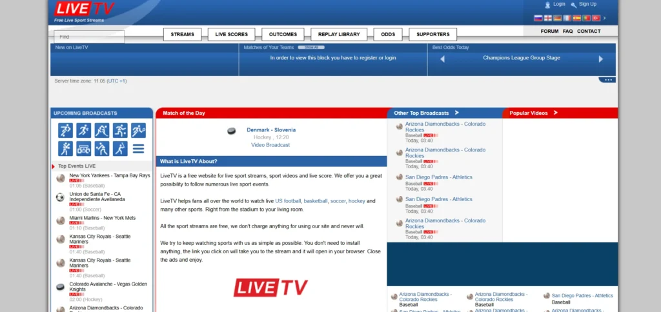Click the Top Events LIVE heading
The height and width of the screenshot is (312, 661).
click(77, 166)
